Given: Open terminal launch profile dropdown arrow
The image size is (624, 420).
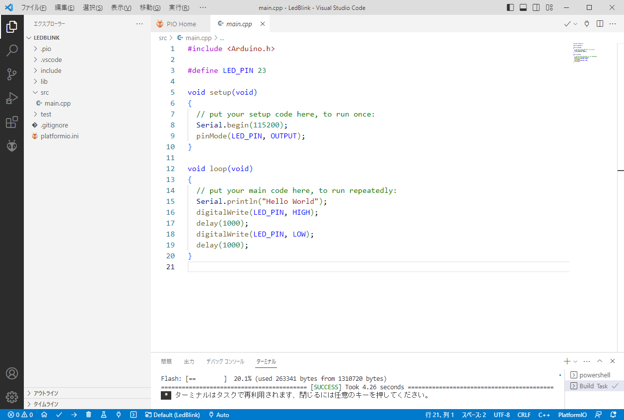Looking at the screenshot, I should point(575,361).
